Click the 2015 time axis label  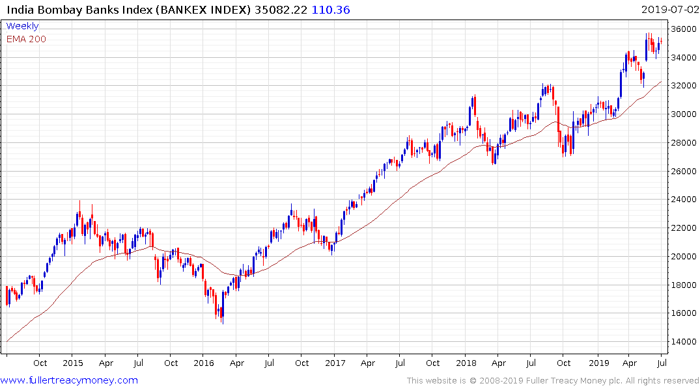click(73, 363)
